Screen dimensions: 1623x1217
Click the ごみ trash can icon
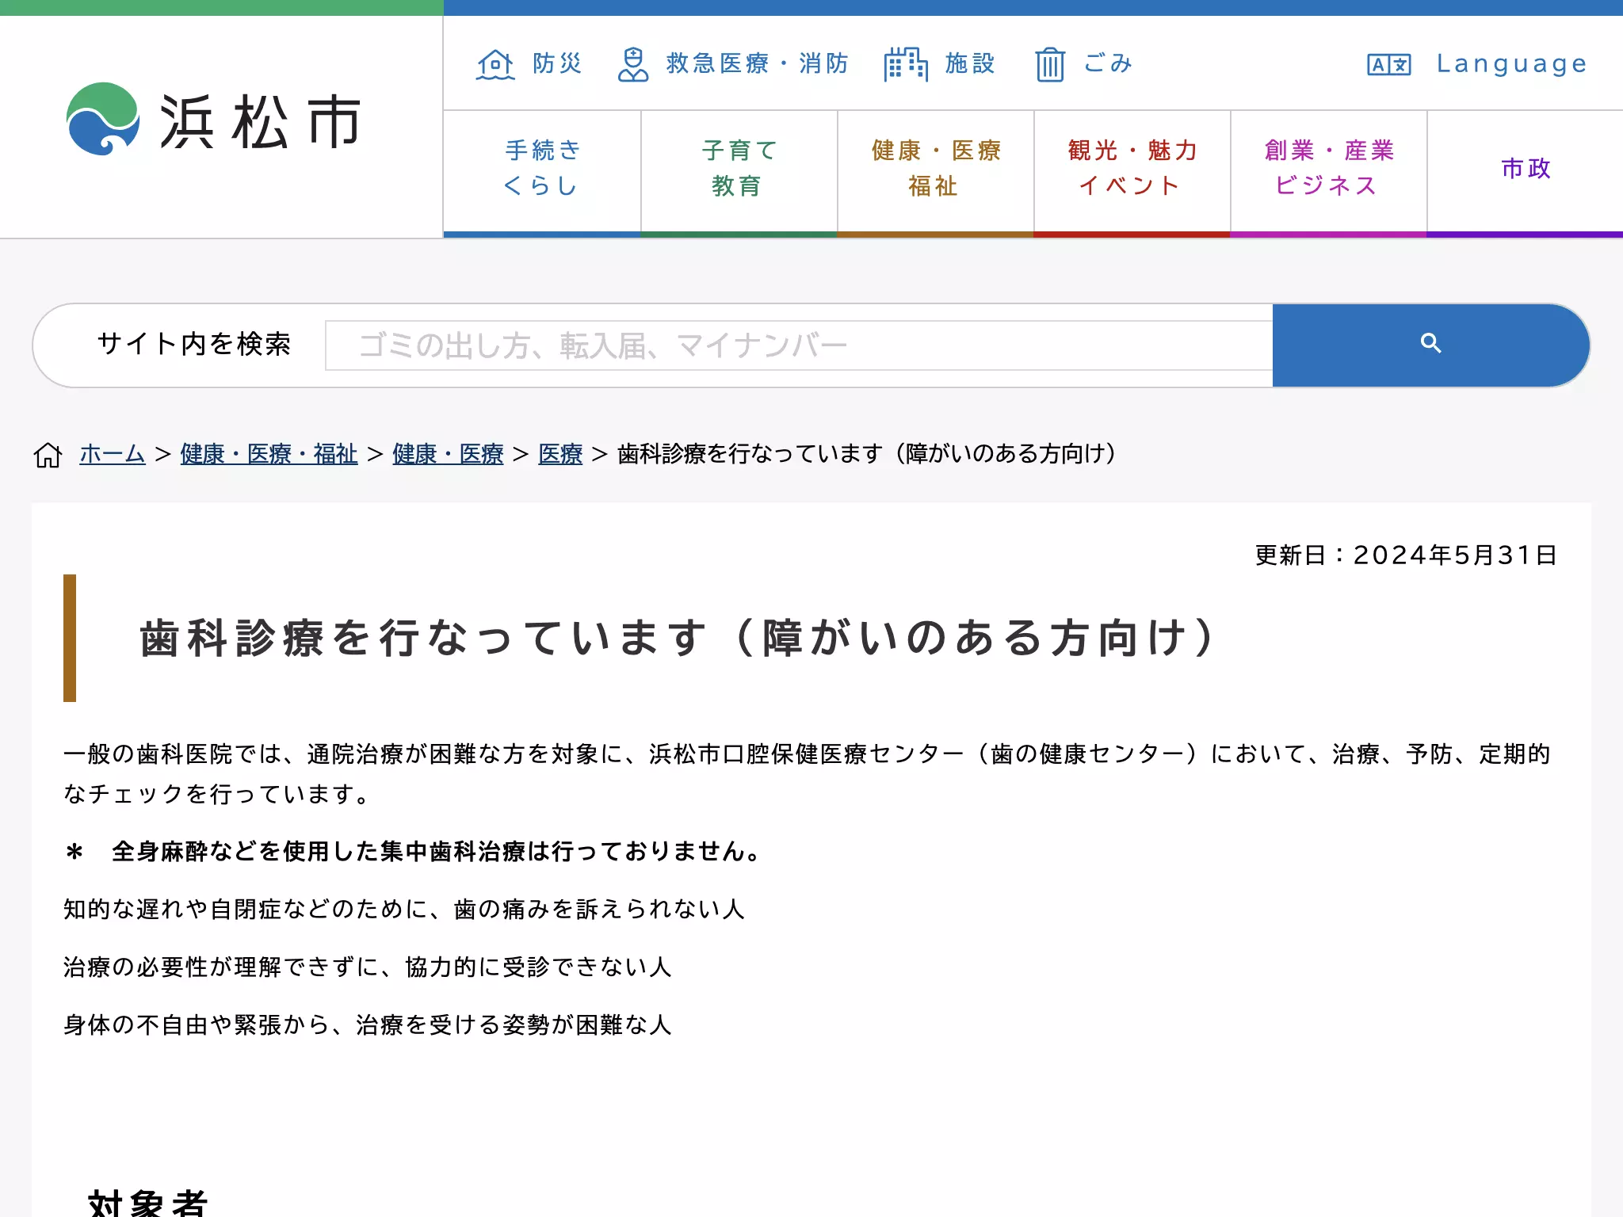1050,64
